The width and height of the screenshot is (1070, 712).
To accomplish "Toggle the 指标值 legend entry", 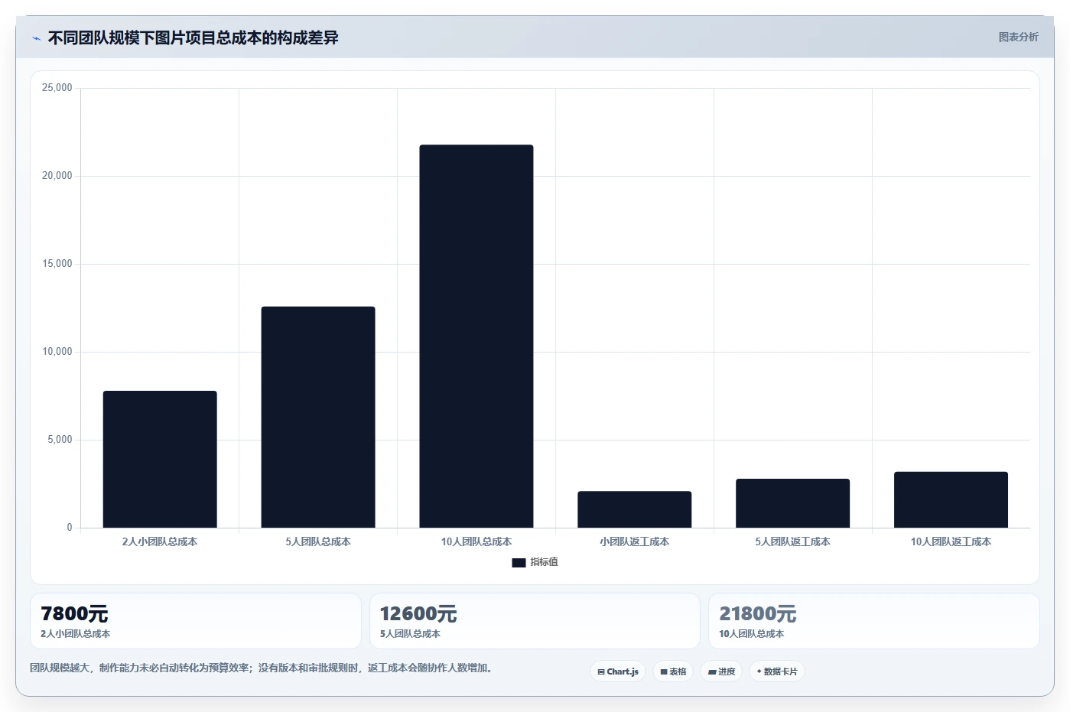I will point(535,562).
